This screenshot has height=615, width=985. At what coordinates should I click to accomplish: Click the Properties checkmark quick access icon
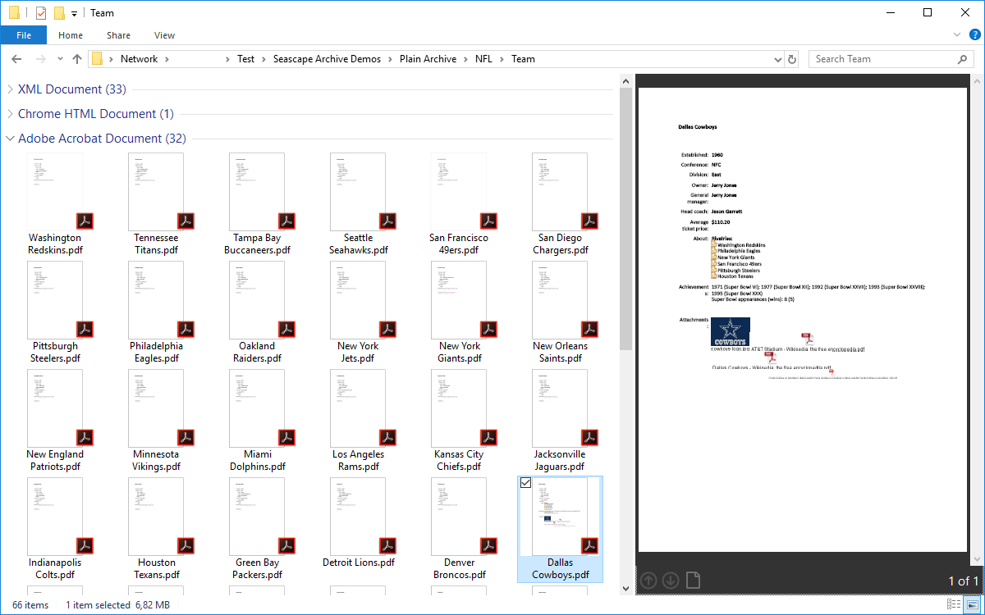(x=41, y=12)
